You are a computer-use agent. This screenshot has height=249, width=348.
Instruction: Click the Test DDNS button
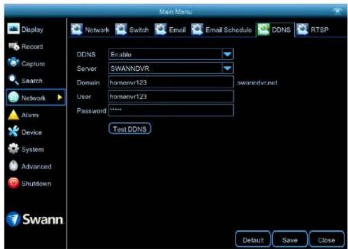[130, 128]
